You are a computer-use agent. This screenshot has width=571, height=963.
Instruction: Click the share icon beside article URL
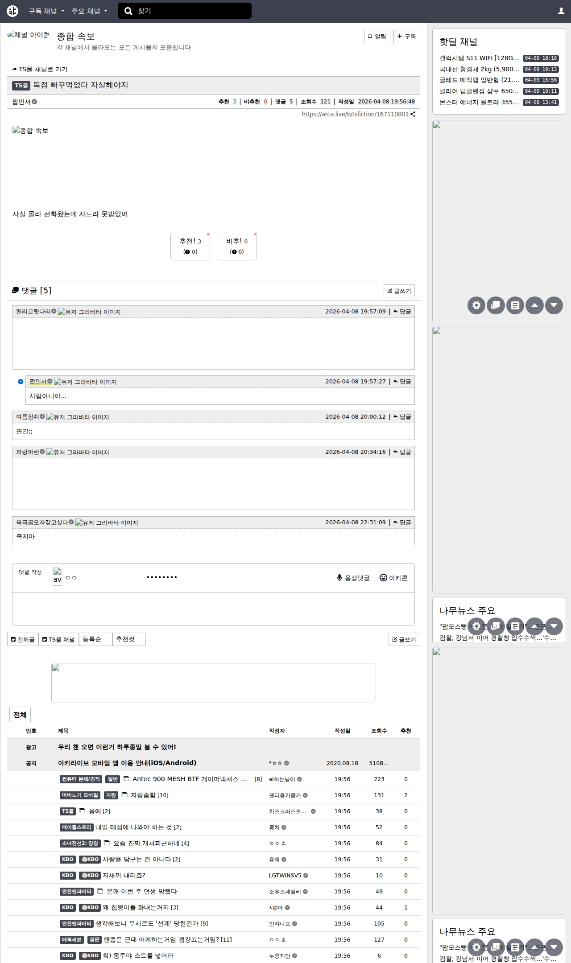[413, 114]
